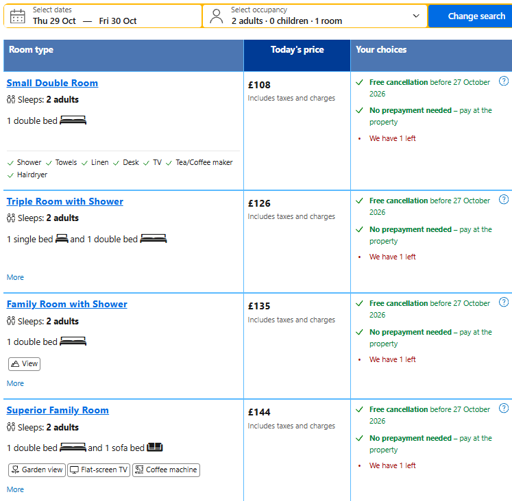Click the Garden view badge
This screenshot has height=501, width=512.
37,470
